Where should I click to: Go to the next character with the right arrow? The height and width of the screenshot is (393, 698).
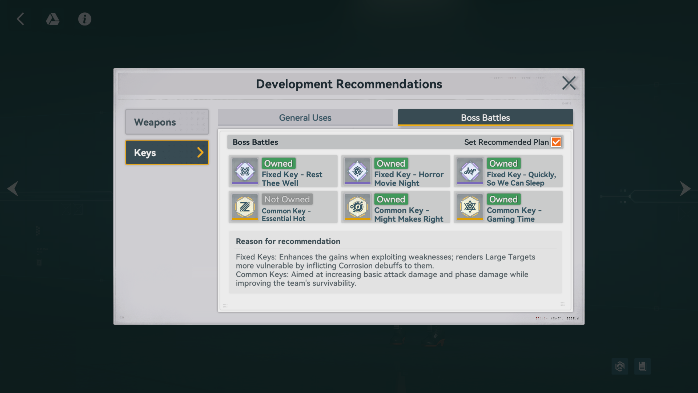[x=685, y=188]
